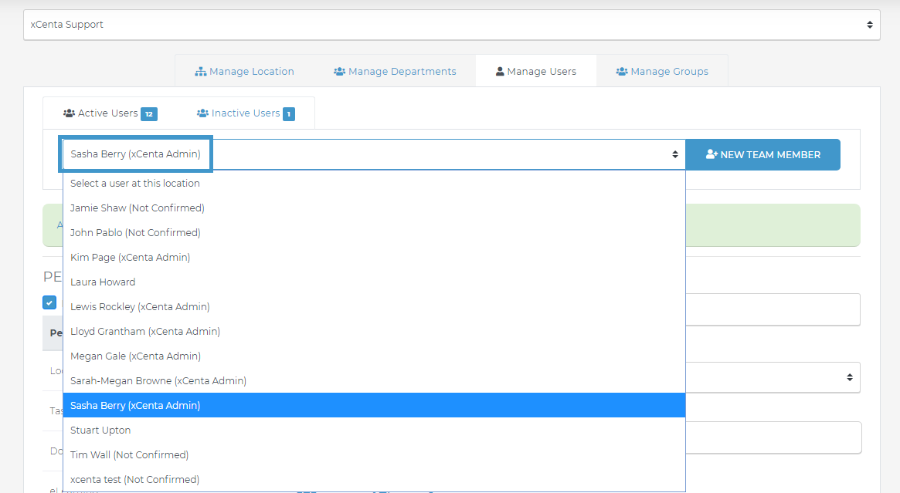The image size is (900, 493).
Task: Toggle the checked blue permissions checkbox
Action: click(49, 302)
